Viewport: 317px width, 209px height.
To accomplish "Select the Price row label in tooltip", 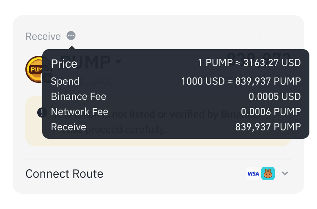I will coord(64,64).
